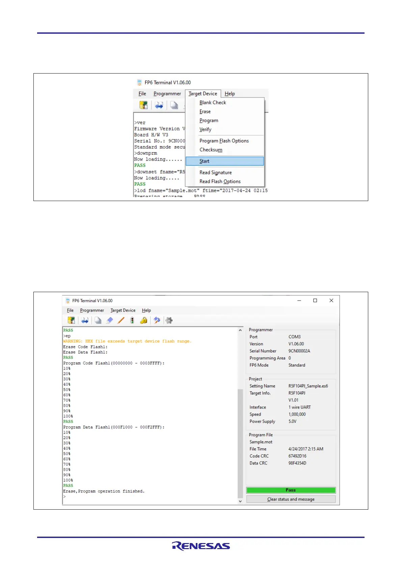The width and height of the screenshot is (402, 568).
Task: Select Read Signature menu entry
Action: coord(225,173)
